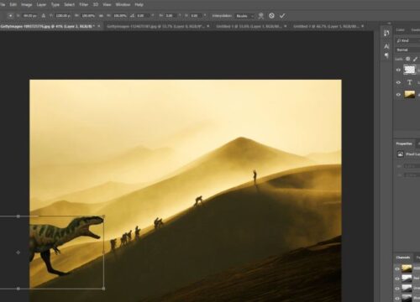Open the Window menu
The width and height of the screenshot is (420, 302).
click(x=123, y=4)
